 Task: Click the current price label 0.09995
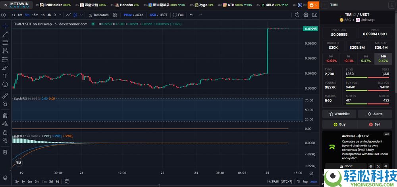click(311, 29)
